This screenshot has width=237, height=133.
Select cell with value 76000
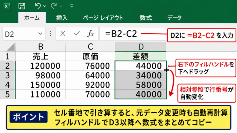[x=90, y=66]
